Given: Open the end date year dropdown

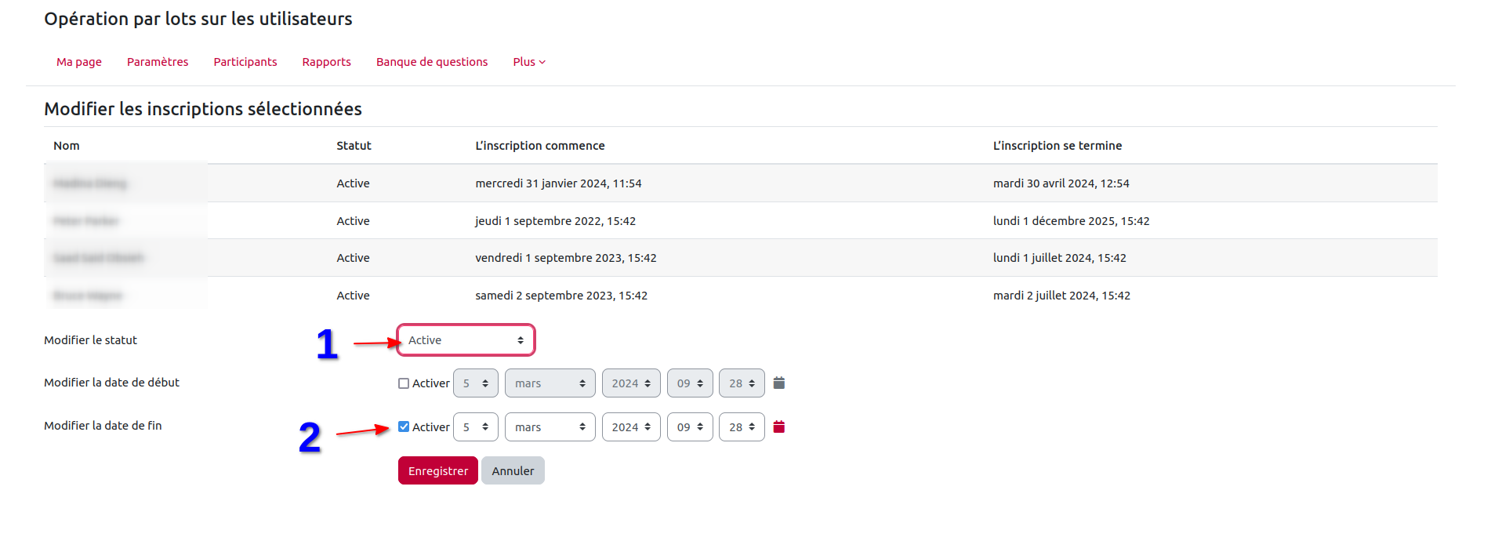Looking at the screenshot, I should coord(630,427).
